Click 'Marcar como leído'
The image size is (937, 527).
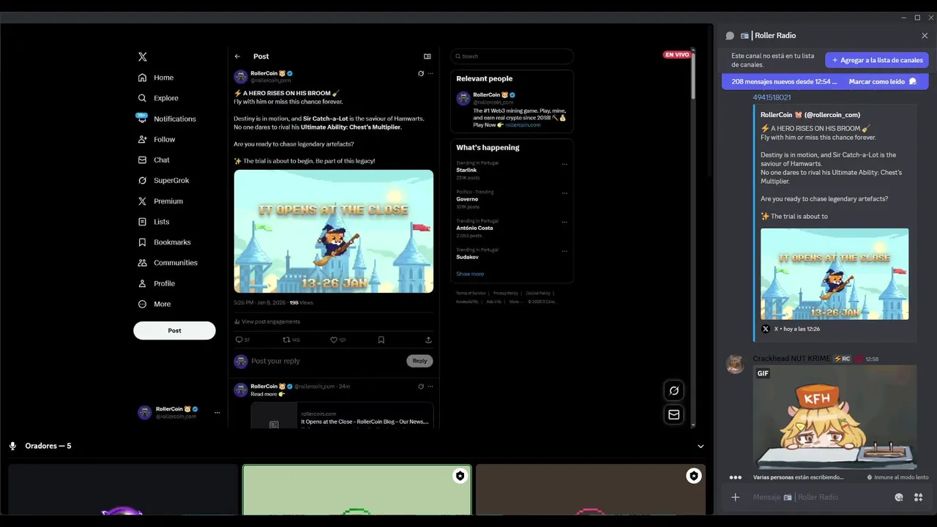(882, 82)
